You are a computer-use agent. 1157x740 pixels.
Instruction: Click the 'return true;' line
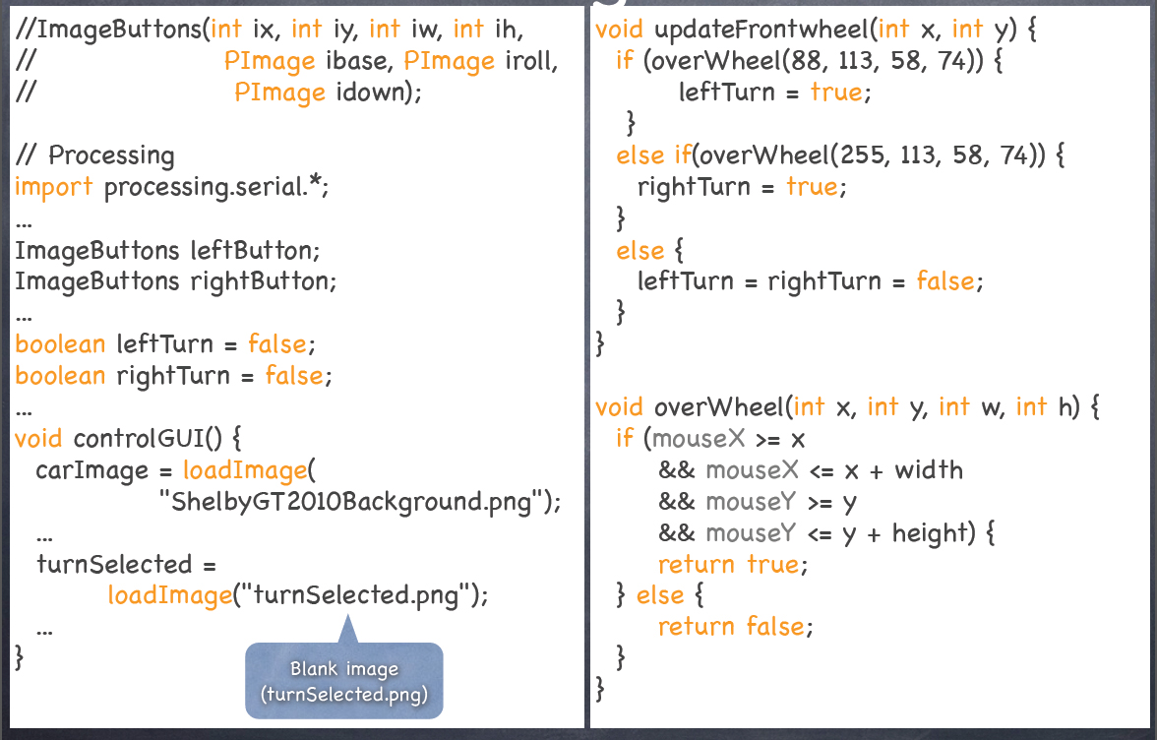(x=733, y=565)
